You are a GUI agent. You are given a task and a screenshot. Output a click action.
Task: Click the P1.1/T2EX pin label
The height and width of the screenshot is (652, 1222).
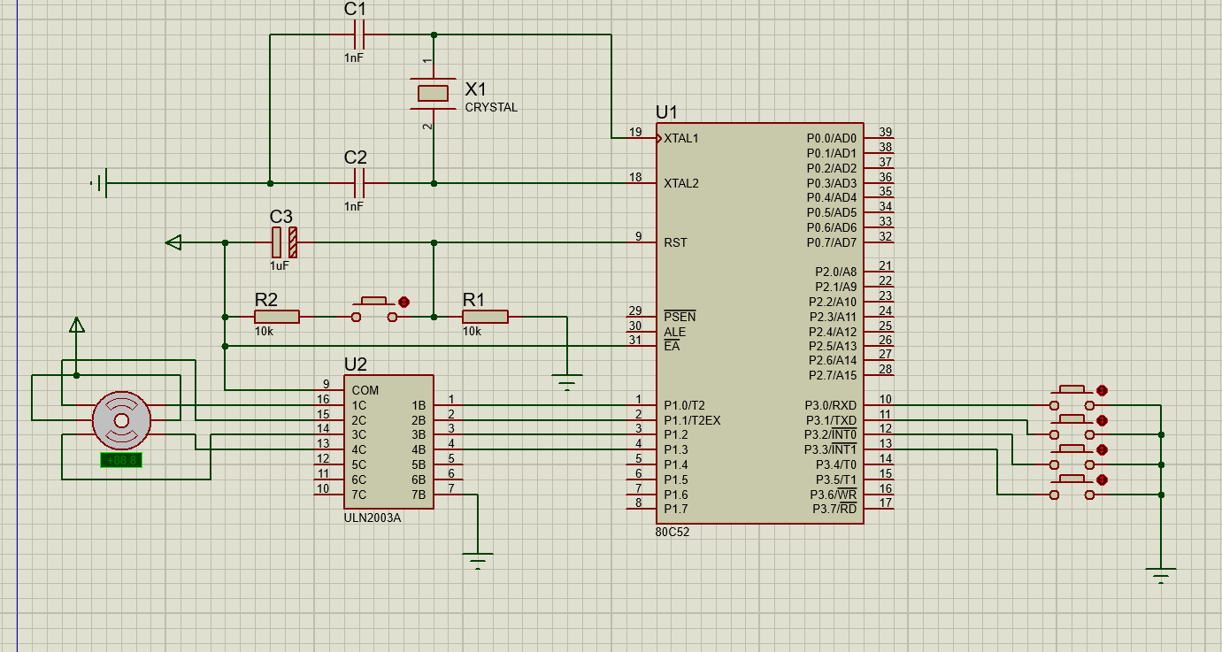[x=692, y=420]
